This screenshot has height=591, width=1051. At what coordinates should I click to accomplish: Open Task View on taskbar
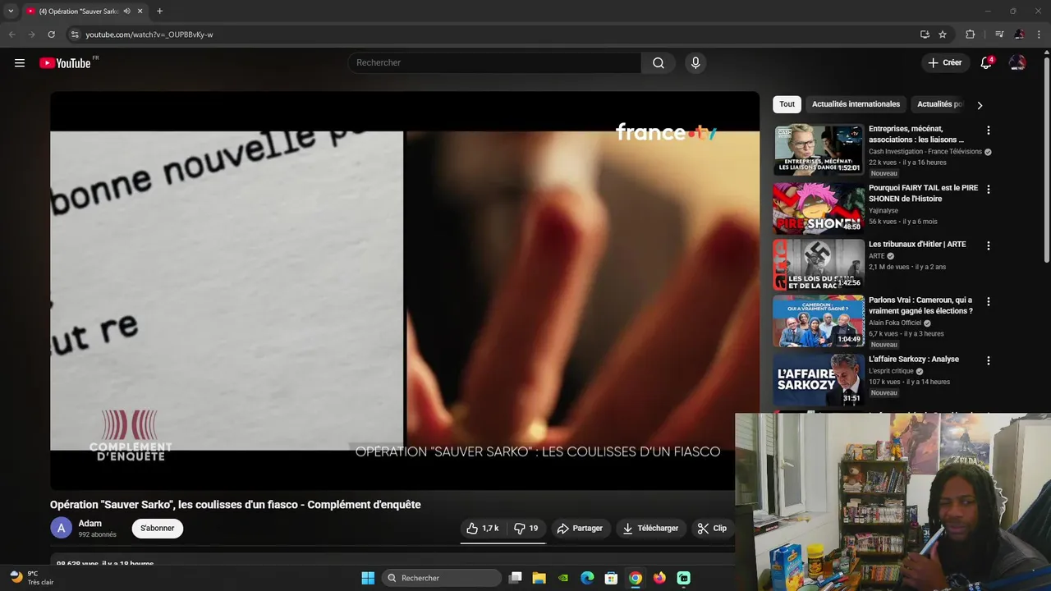pyautogui.click(x=515, y=578)
